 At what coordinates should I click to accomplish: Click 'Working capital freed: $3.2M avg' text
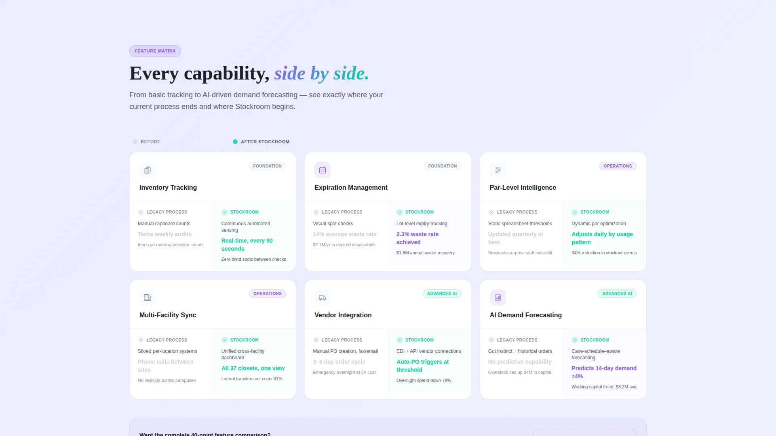click(x=604, y=387)
